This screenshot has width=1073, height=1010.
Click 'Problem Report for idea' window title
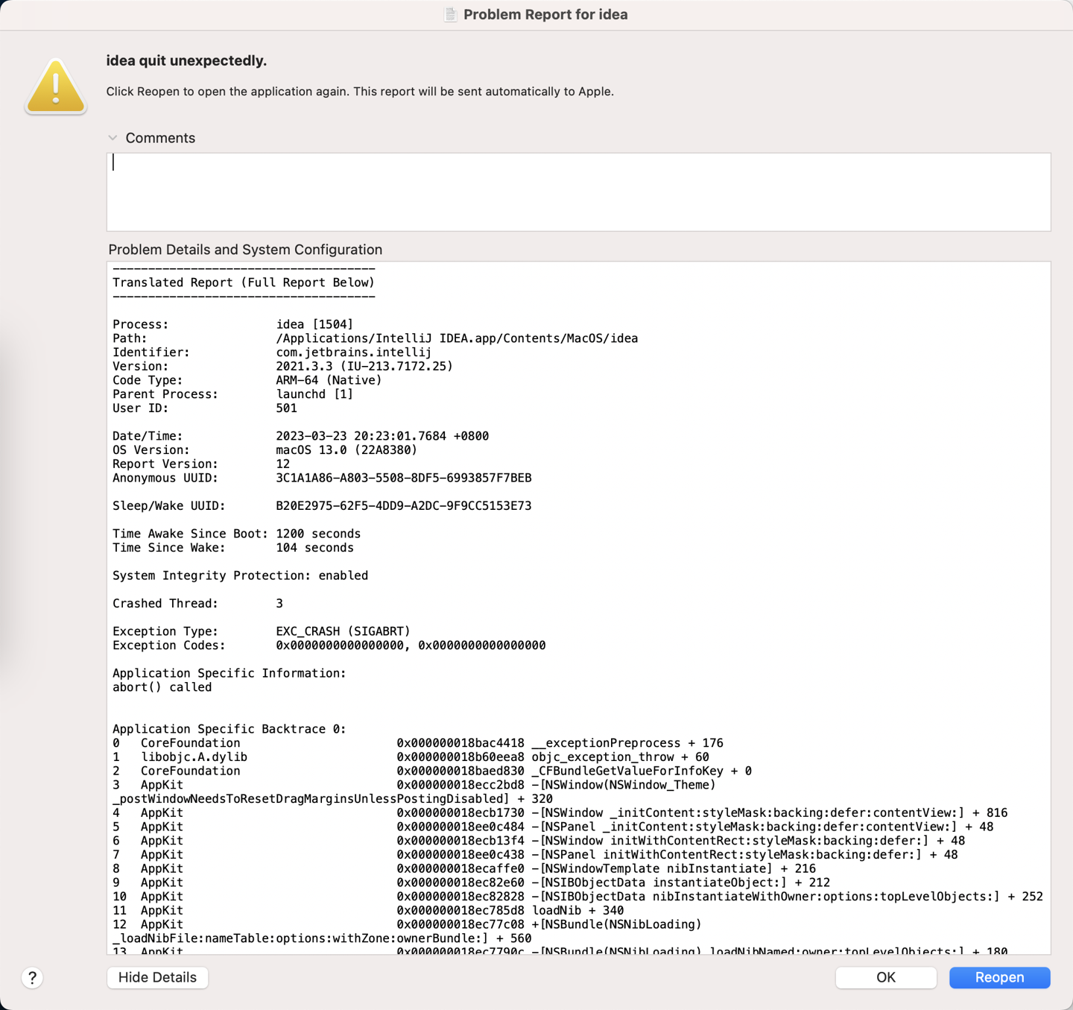pyautogui.click(x=545, y=15)
